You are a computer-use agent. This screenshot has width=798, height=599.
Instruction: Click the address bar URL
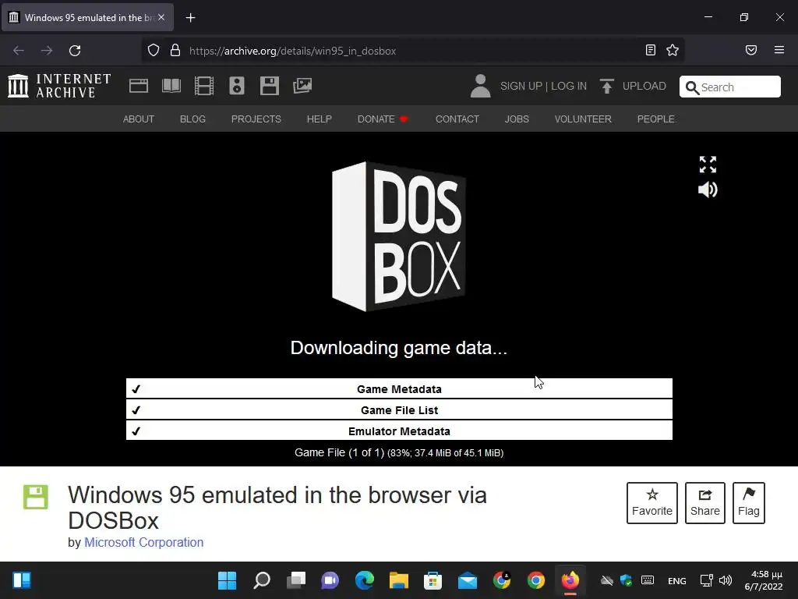(x=293, y=51)
